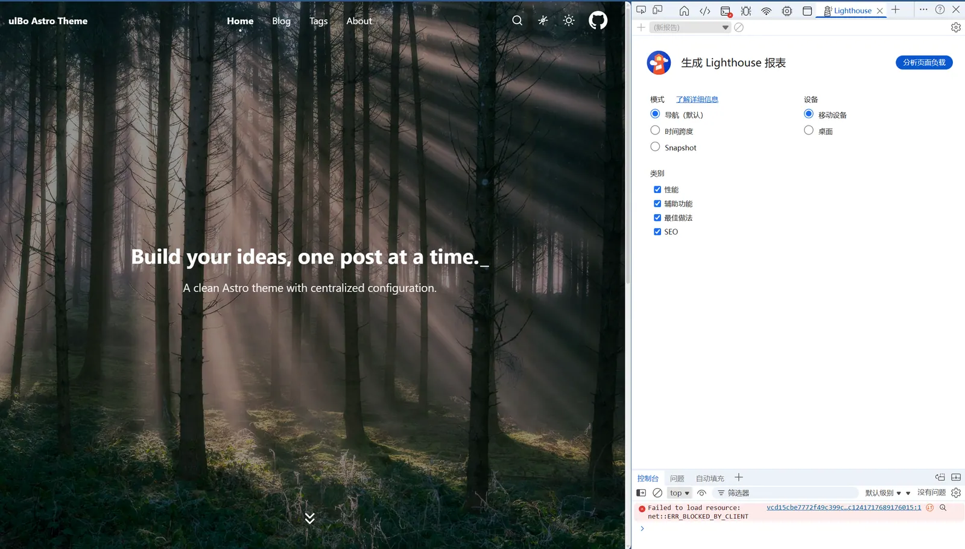Select the 桌面 desktop device radio button
The image size is (965, 549).
click(x=809, y=130)
